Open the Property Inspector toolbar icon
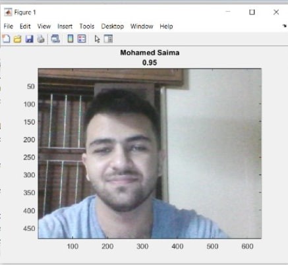Image resolution: width=288 pixels, height=265 pixels. coord(108,39)
